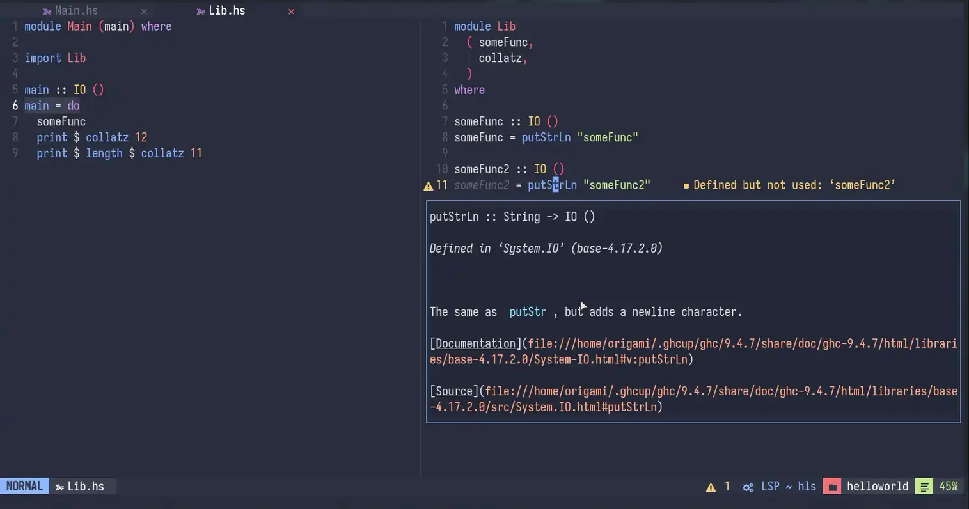Viewport: 969px width, 509px height.
Task: Click the warning sign beside line 11
Action: [x=429, y=186]
